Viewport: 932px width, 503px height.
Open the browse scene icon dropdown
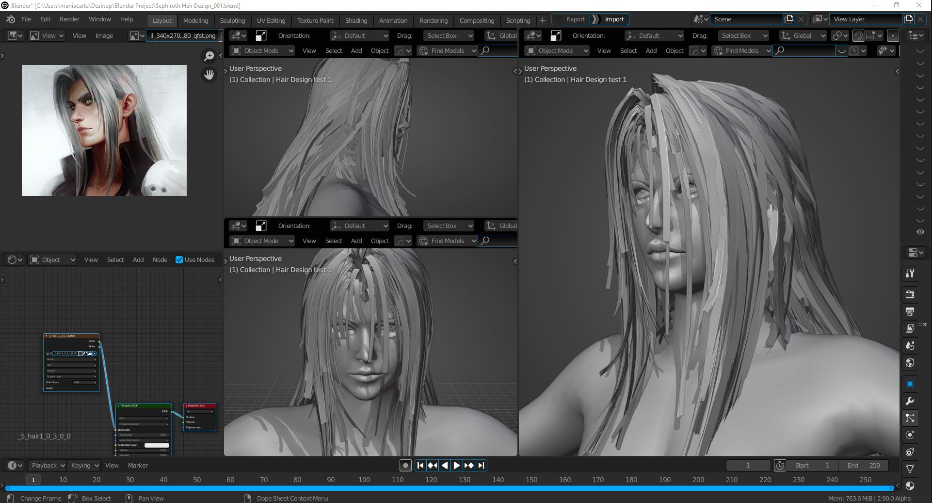(x=701, y=19)
